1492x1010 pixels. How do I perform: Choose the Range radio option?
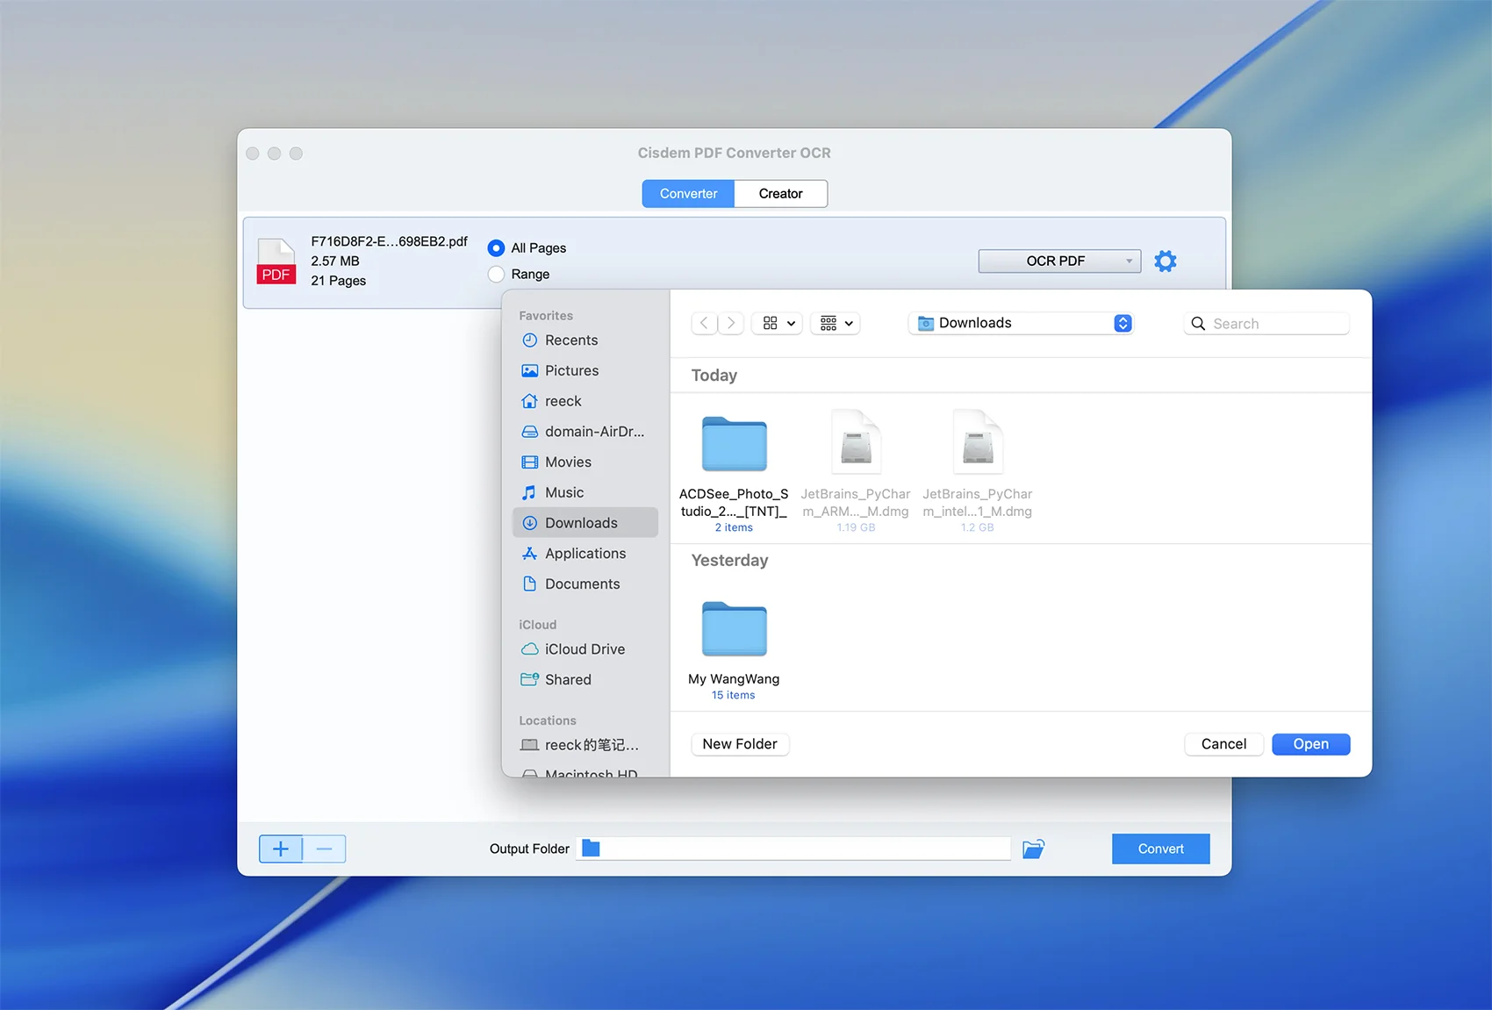click(497, 274)
